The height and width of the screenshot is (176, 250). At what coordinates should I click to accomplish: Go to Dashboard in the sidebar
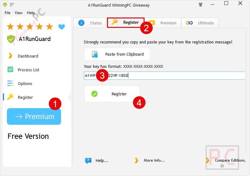(28, 56)
